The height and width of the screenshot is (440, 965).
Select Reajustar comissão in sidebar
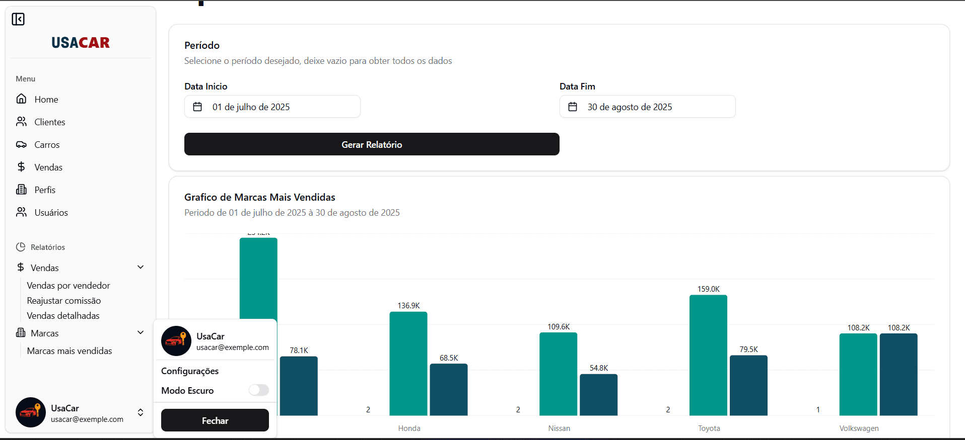[x=64, y=301]
